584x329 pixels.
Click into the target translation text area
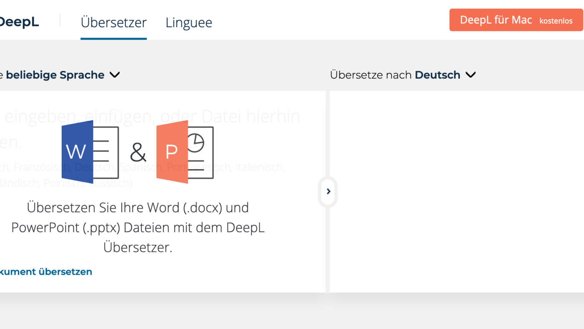(457, 192)
